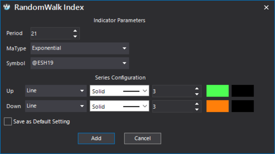Increase Period value with up arrow
This screenshot has width=275, height=154.
[x=75, y=31]
